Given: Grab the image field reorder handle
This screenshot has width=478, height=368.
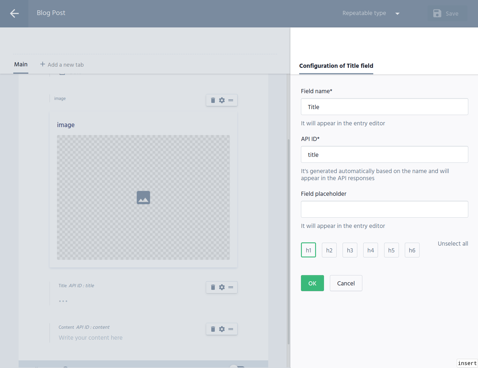Looking at the screenshot, I should click(231, 100).
